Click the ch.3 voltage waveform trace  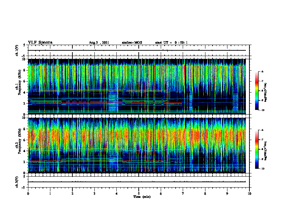point(137,182)
